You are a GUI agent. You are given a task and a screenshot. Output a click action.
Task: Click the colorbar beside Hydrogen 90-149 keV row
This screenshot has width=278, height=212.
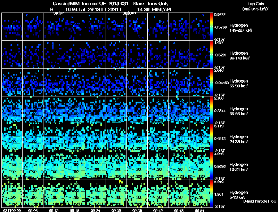(x=211, y=55)
